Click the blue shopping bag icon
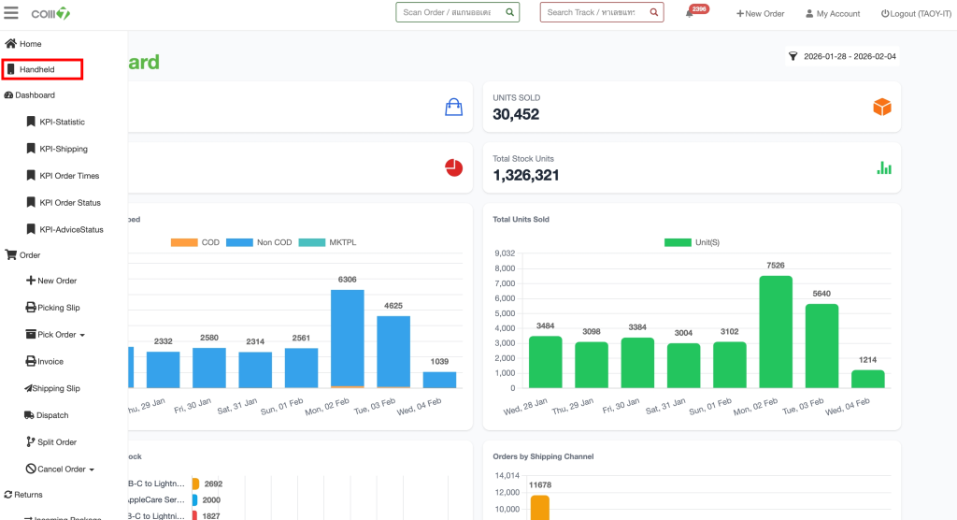This screenshot has height=520, width=957. coord(453,108)
